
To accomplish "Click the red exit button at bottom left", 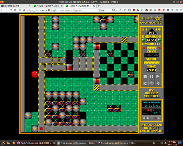I will point(41,129).
